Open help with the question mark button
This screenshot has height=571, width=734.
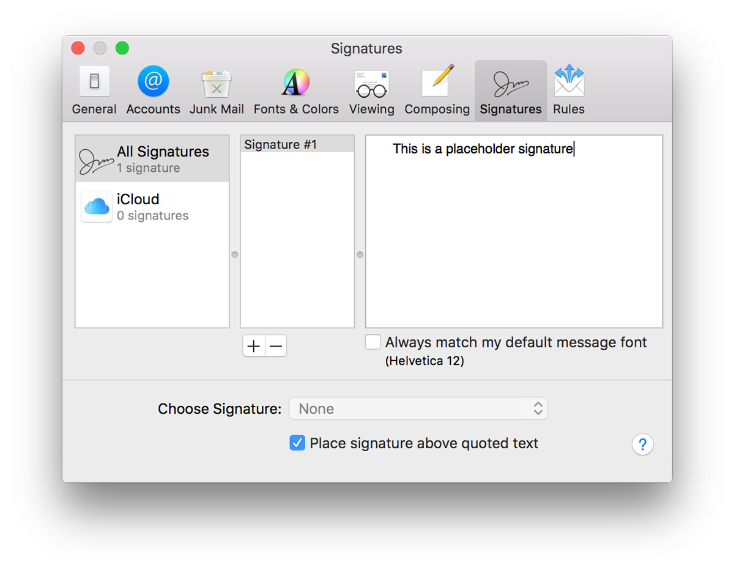(x=642, y=444)
